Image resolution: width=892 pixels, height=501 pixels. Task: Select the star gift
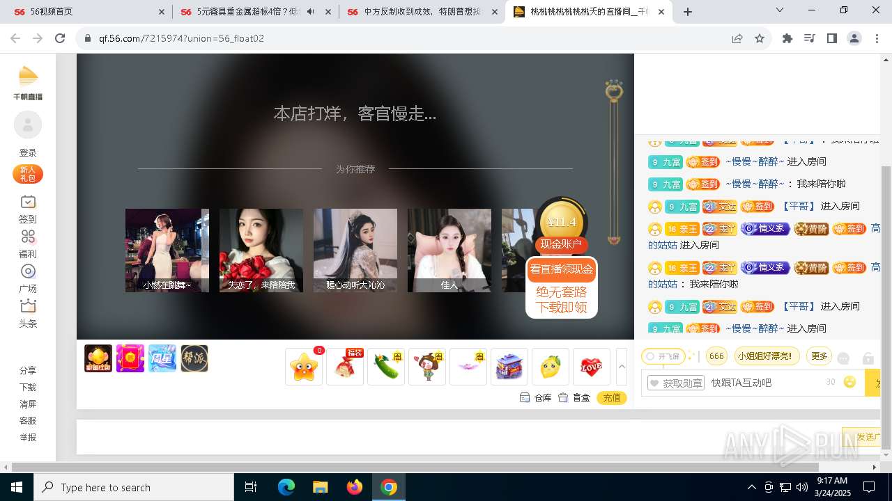tap(304, 367)
